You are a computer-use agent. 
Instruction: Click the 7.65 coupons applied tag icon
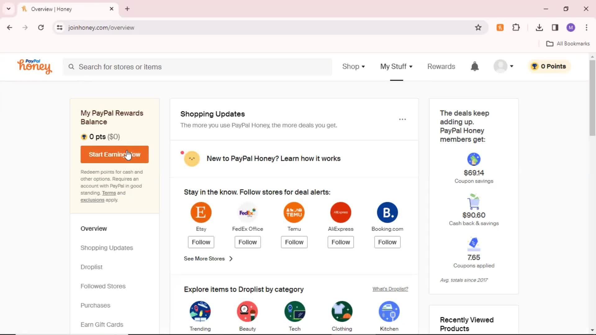point(474,244)
